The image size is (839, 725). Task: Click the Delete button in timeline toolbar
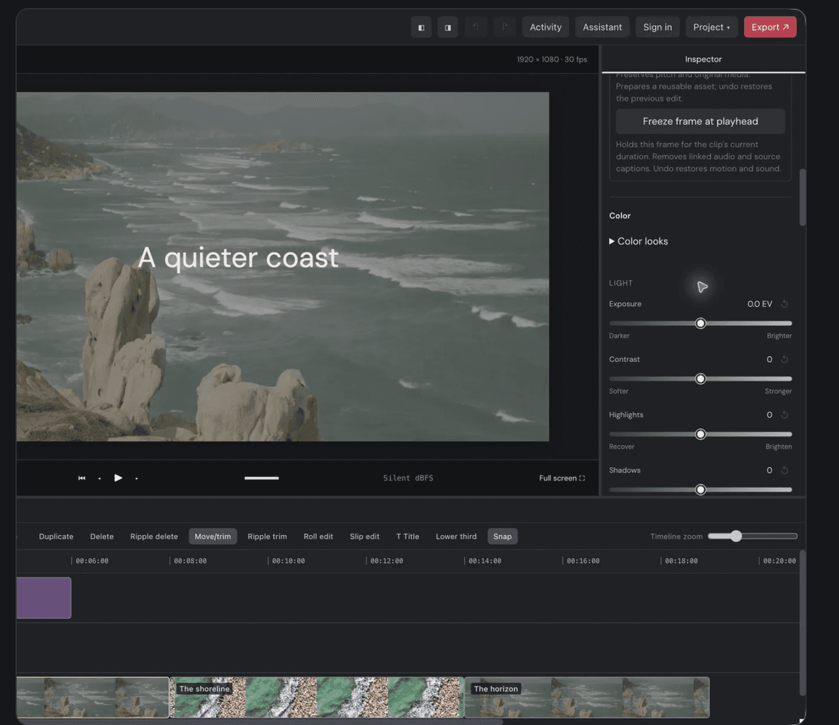101,536
